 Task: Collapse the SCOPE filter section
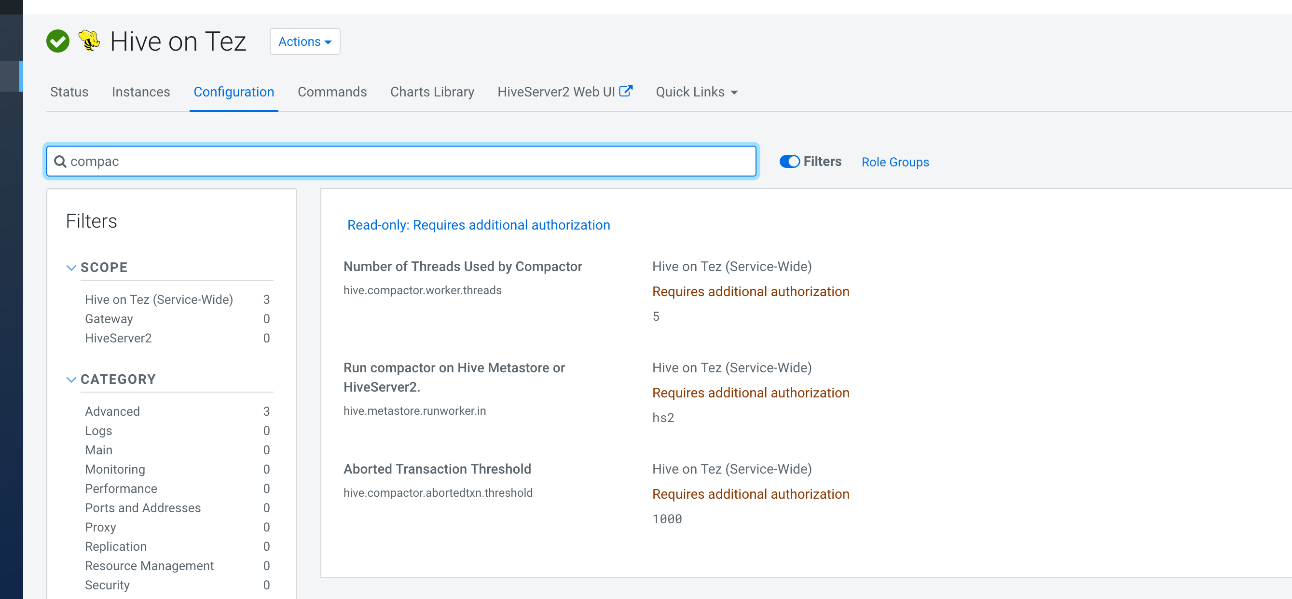(71, 268)
